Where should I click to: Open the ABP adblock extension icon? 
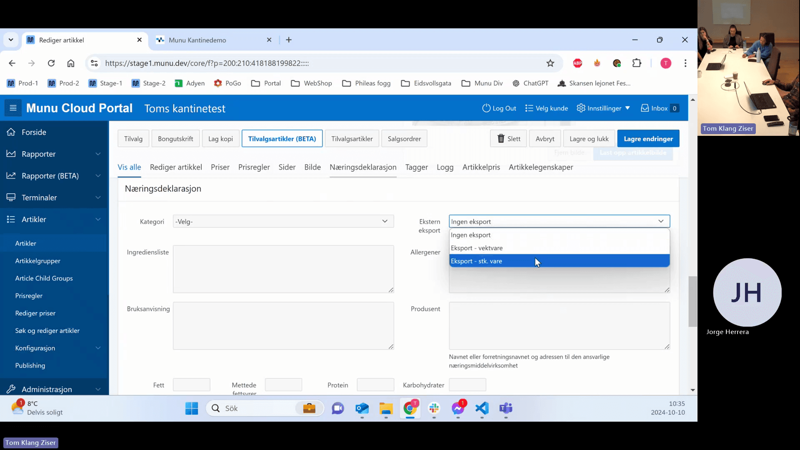click(x=577, y=63)
